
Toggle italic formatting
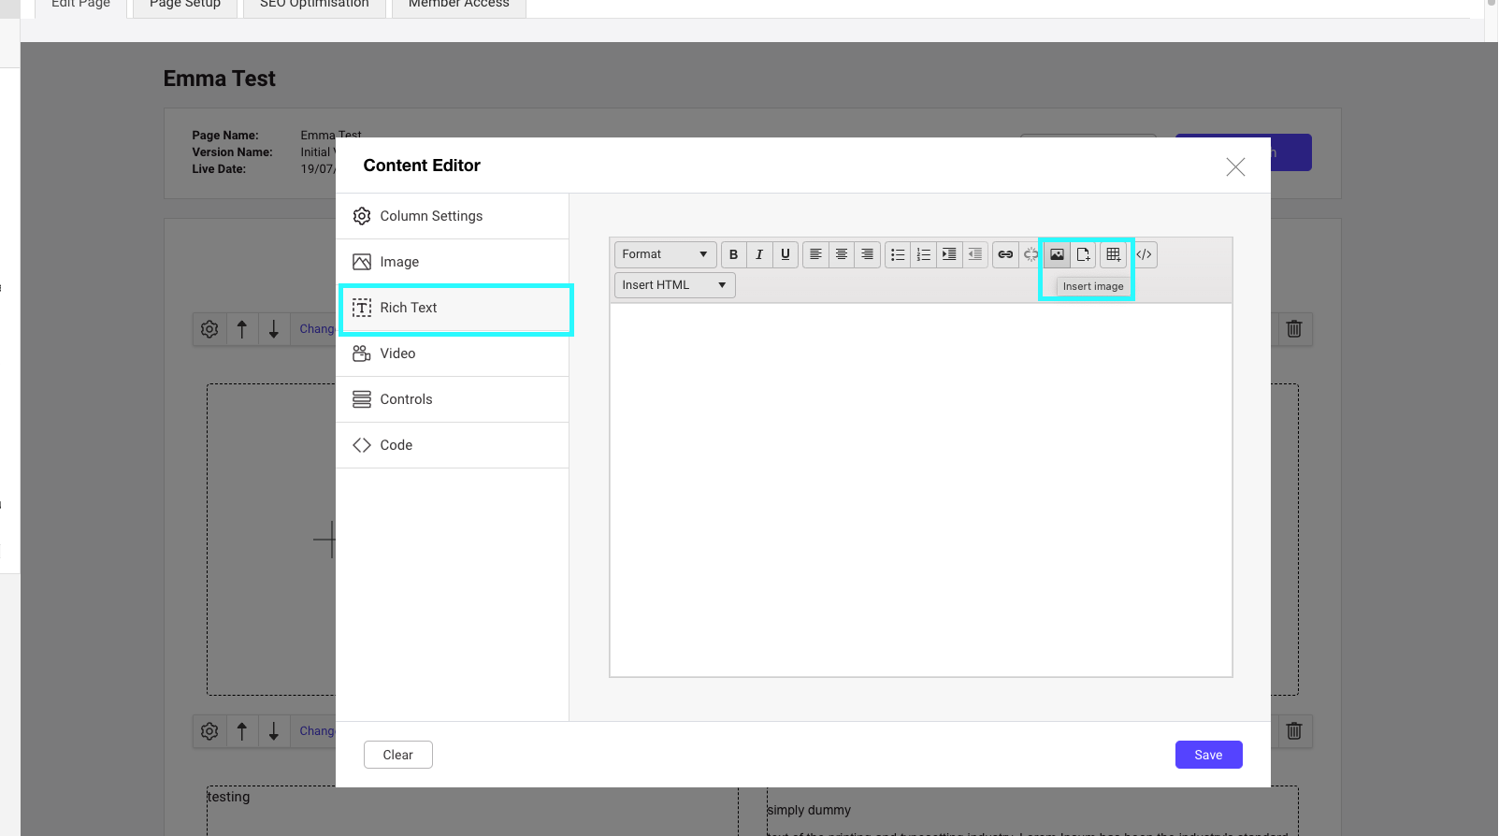click(759, 254)
